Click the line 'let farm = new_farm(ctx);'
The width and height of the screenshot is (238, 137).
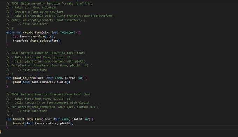[x=34, y=37]
